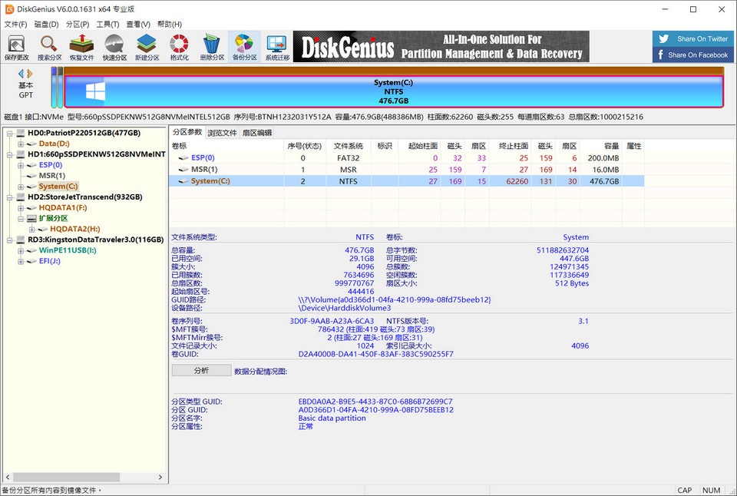737x496 pixels.
Task: Switch to the 扇区编辑 tab
Action: point(256,133)
